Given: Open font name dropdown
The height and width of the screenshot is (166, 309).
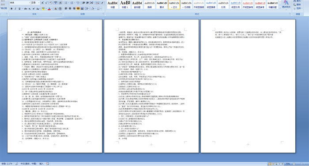Looking at the screenshot, I should 30,3.
